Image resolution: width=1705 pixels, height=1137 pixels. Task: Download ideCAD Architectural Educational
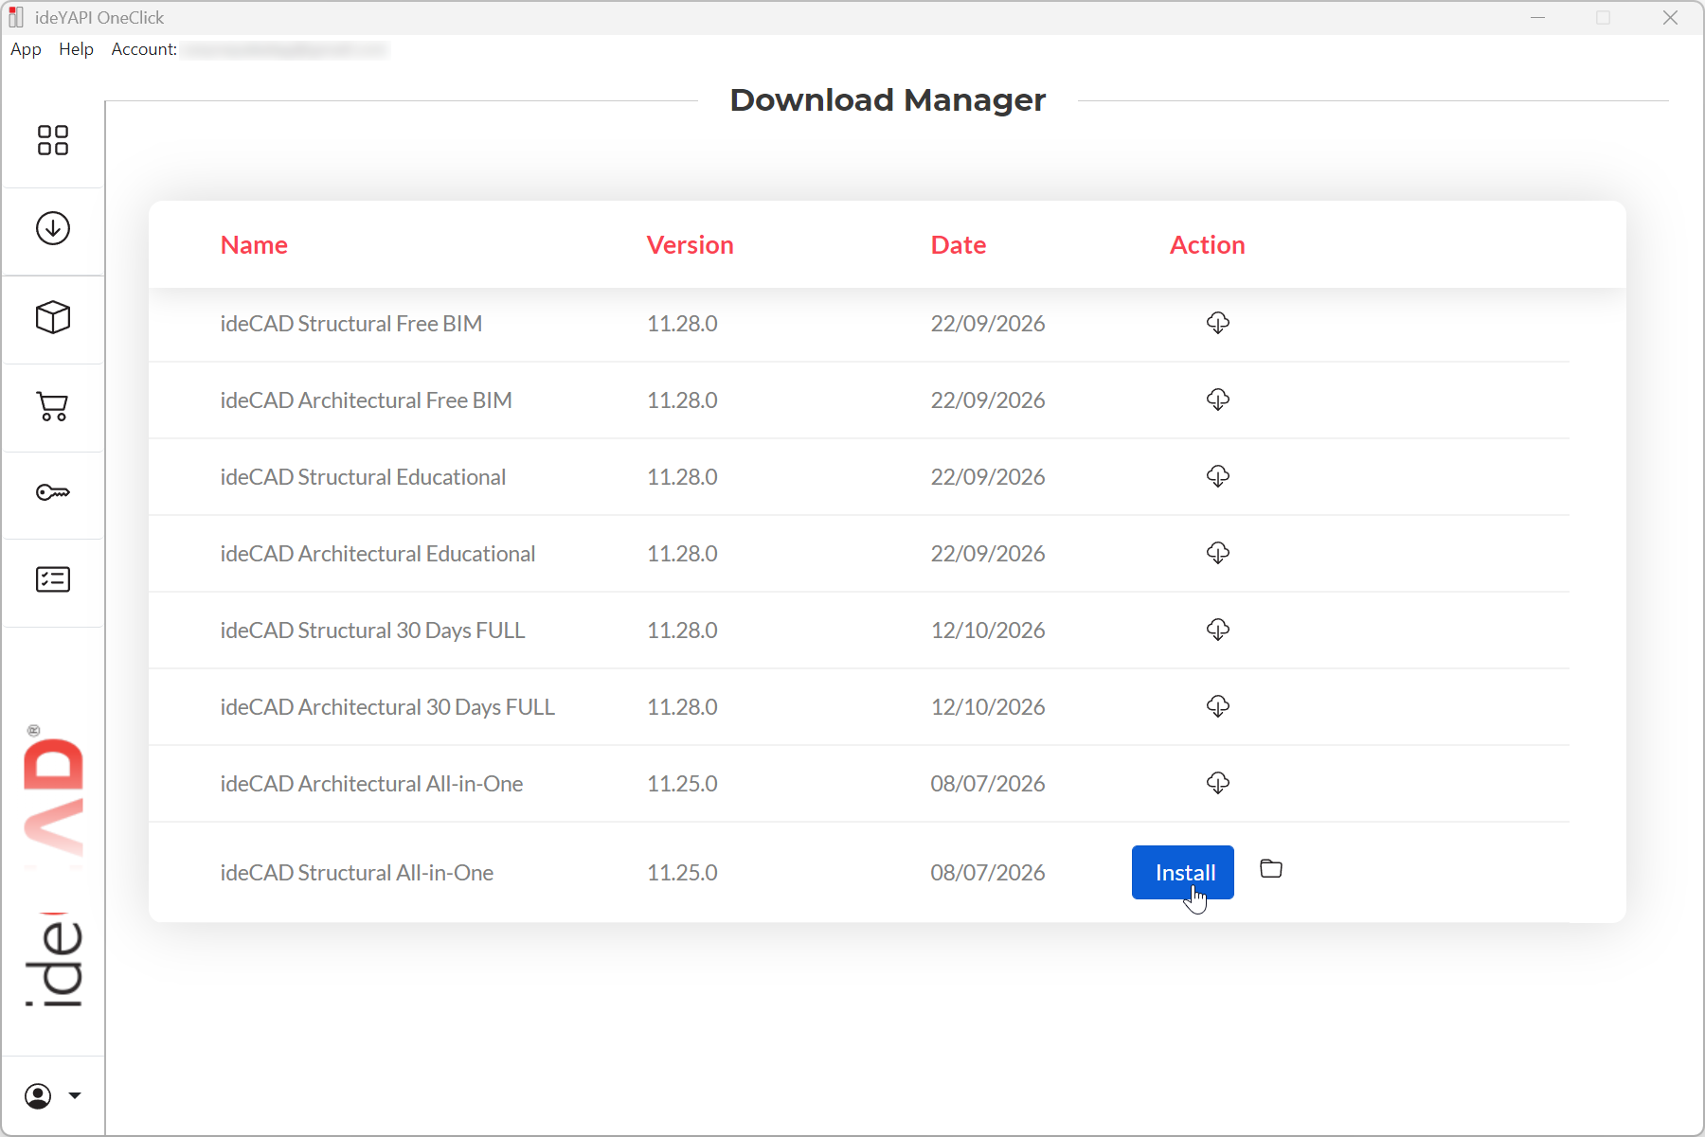point(1218,553)
